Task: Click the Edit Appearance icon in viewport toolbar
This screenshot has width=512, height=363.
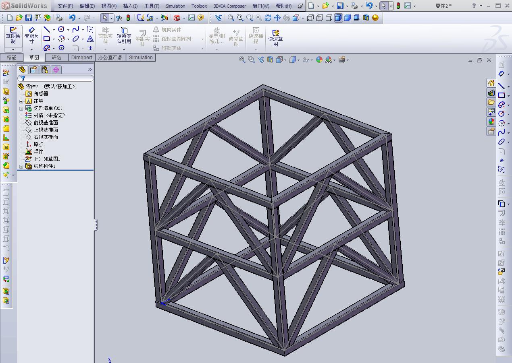Action: click(319, 60)
